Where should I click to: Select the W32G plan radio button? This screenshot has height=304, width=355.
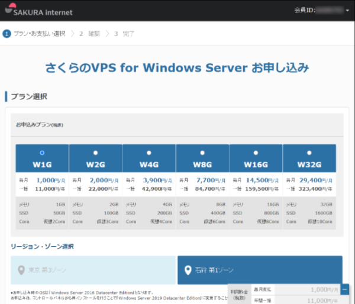pyautogui.click(x=309, y=153)
